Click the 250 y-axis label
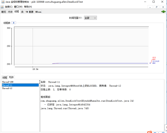167x133 pixels. coord(9,46)
